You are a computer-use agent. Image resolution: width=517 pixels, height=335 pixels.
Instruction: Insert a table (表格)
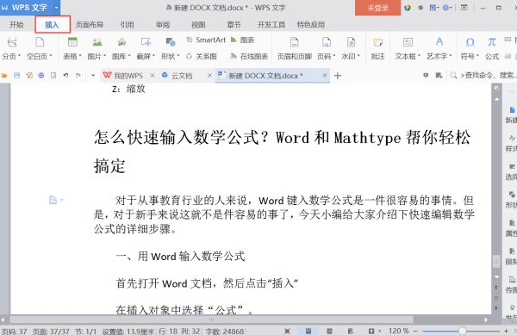click(x=72, y=48)
